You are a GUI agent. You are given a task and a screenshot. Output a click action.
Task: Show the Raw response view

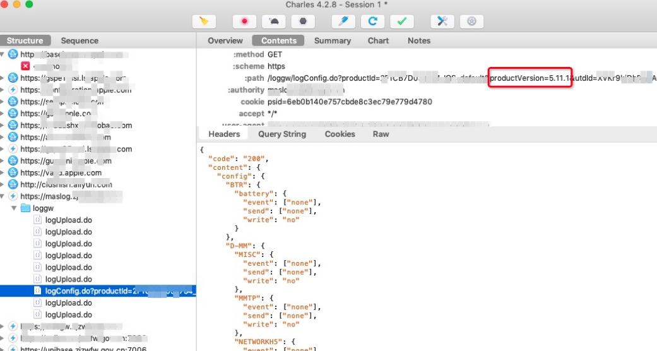[x=381, y=134]
